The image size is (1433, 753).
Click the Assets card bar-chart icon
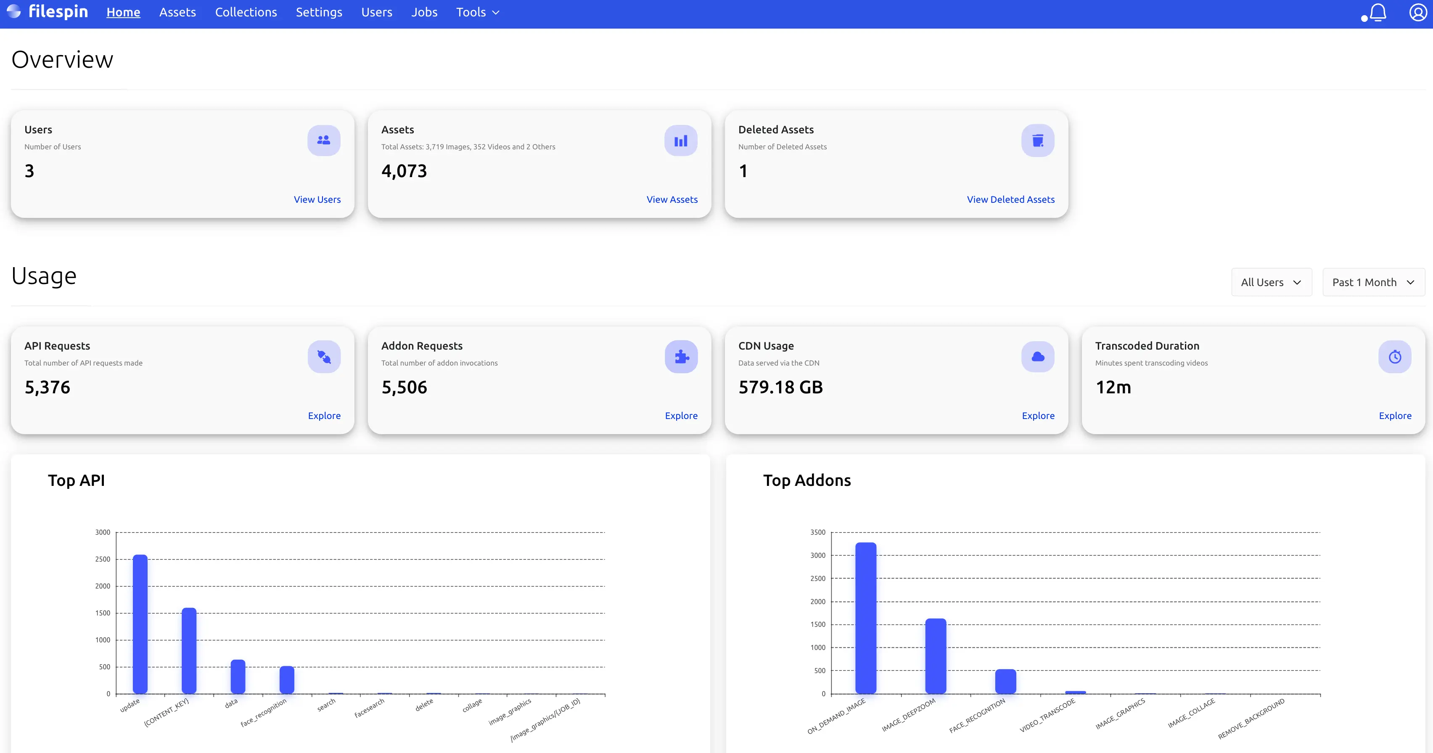680,140
